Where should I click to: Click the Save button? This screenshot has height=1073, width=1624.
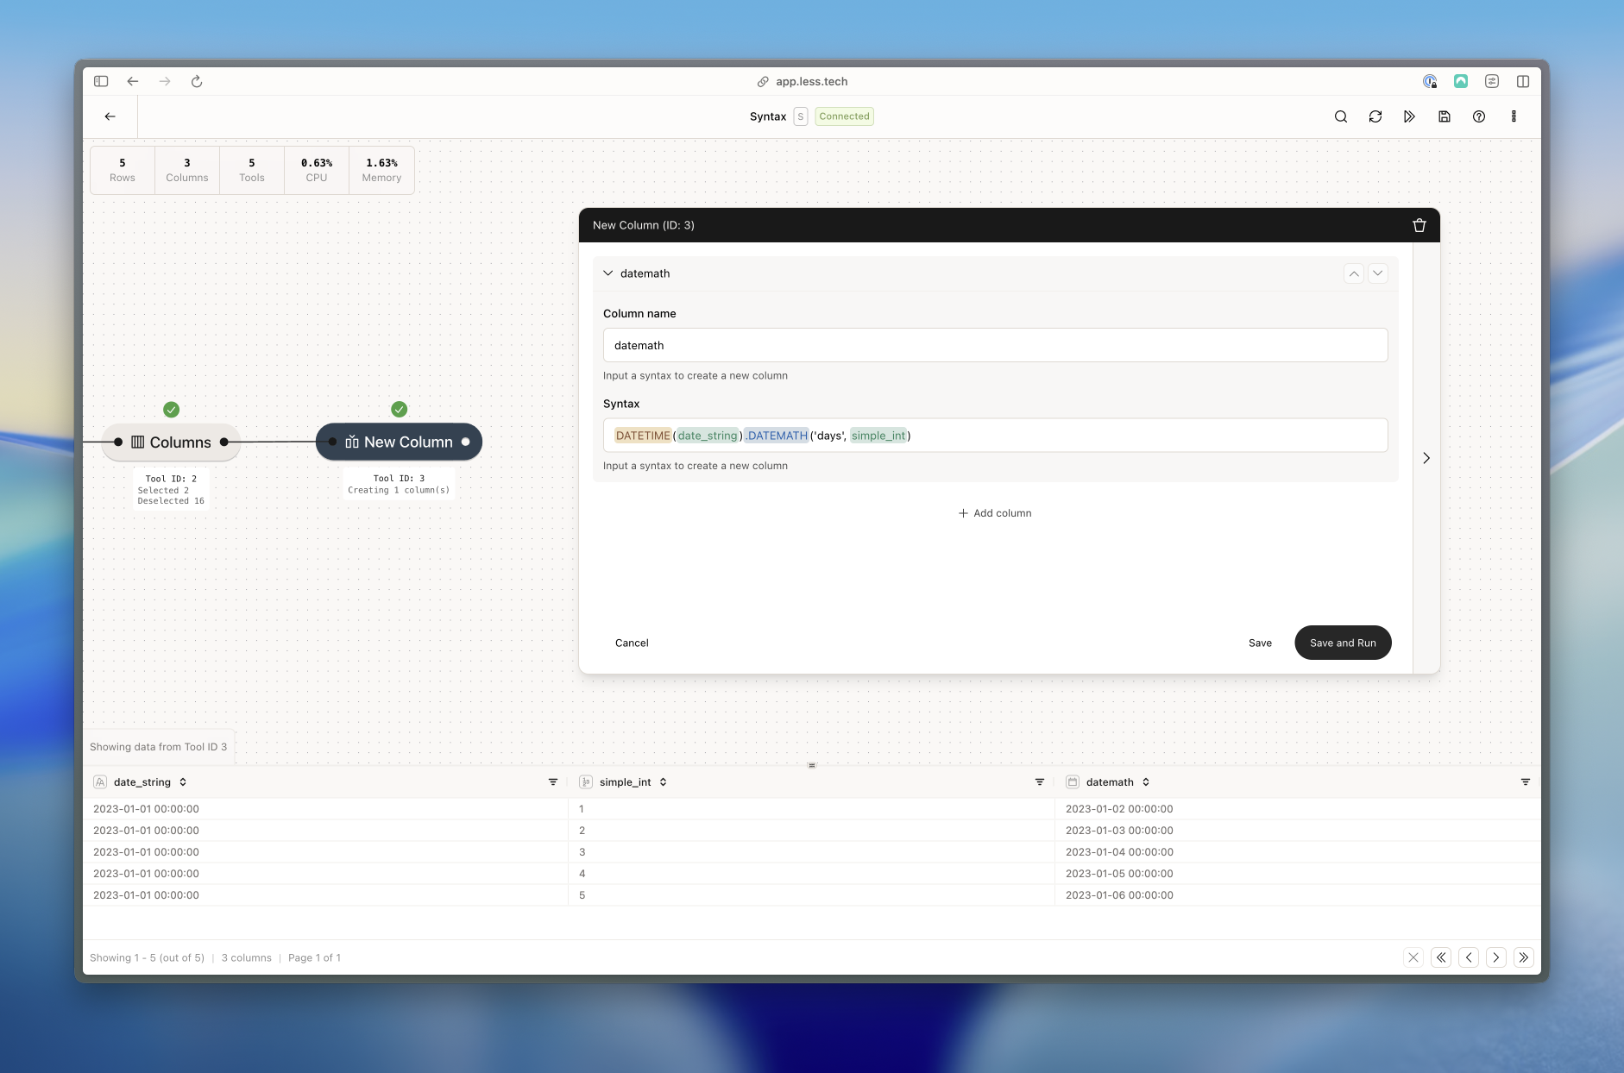(1260, 643)
